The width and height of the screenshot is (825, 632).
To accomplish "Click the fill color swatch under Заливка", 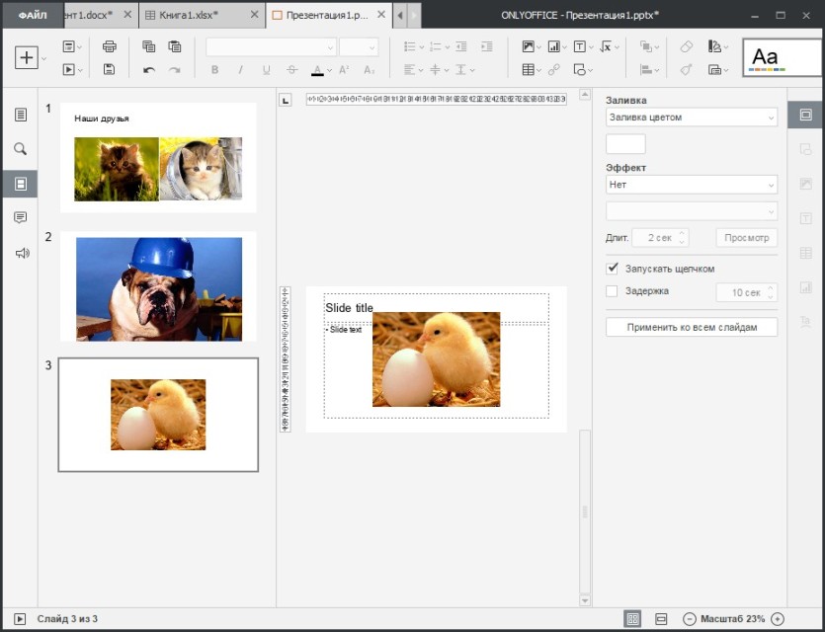I will point(625,143).
